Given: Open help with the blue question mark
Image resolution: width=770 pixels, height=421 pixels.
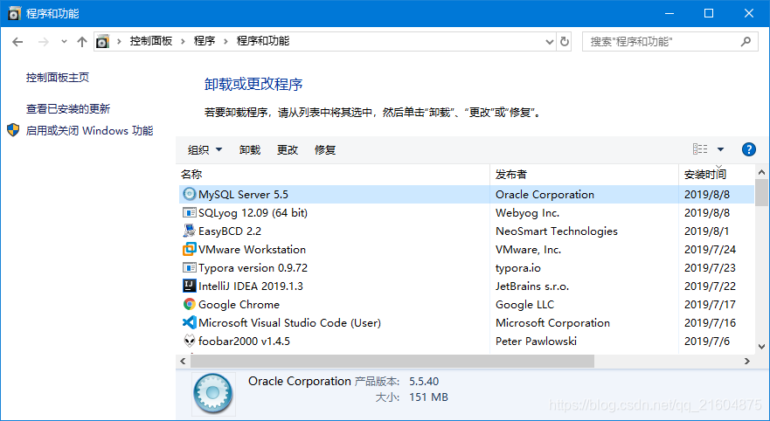Looking at the screenshot, I should 748,149.
